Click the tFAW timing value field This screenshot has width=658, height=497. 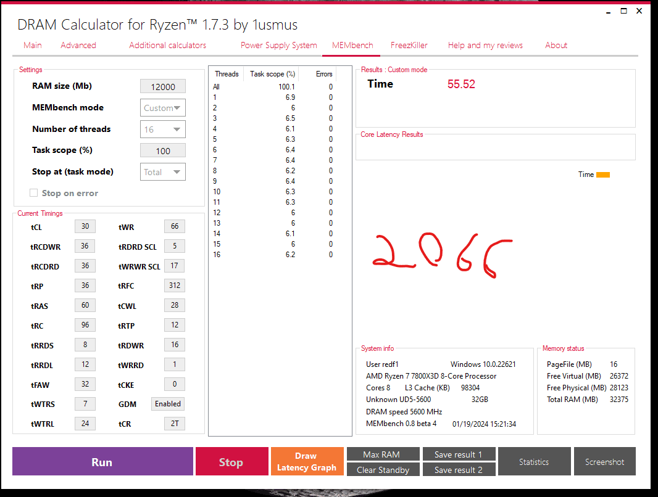point(85,384)
